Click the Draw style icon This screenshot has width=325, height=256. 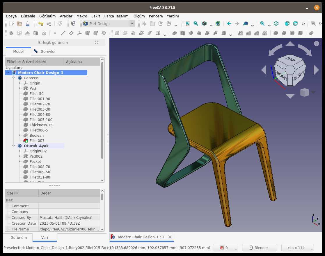(x=204, y=24)
